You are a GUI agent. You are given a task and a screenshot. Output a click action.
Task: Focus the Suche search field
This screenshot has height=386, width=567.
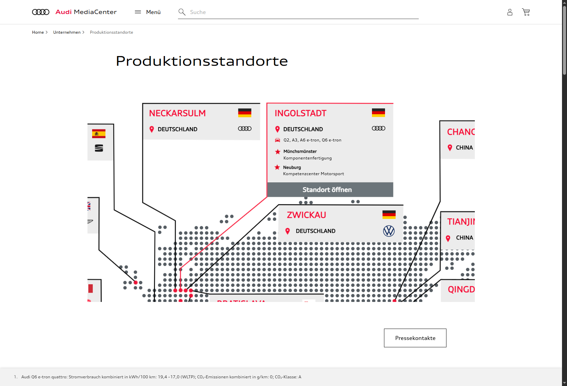(301, 12)
